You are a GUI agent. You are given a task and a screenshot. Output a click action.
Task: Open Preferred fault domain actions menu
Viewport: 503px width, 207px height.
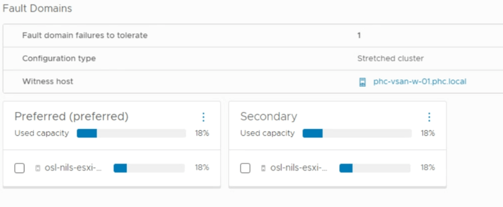(x=204, y=117)
